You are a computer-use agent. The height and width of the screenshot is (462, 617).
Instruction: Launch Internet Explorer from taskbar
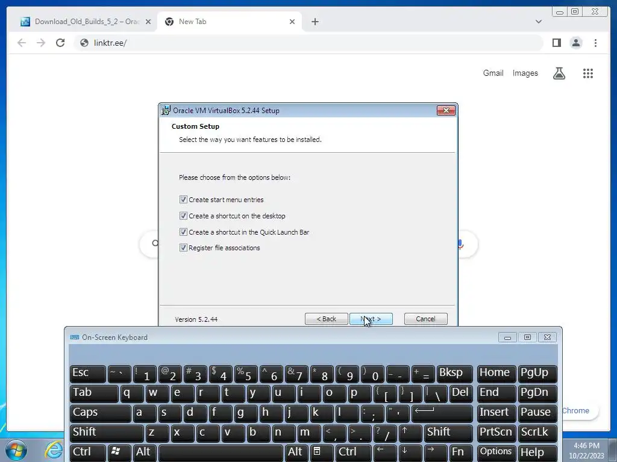54,450
